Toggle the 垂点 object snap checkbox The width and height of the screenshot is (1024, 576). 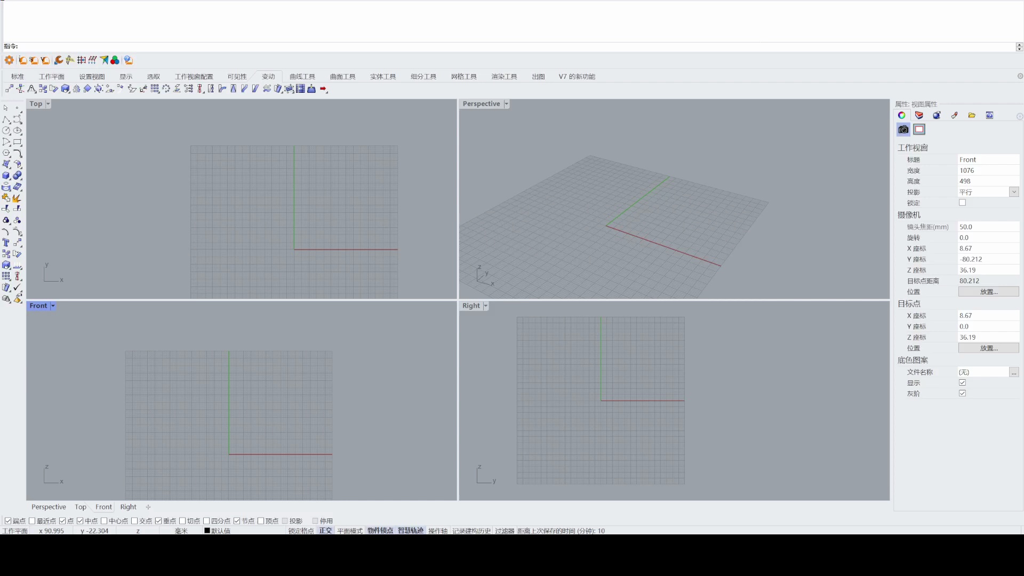[158, 521]
